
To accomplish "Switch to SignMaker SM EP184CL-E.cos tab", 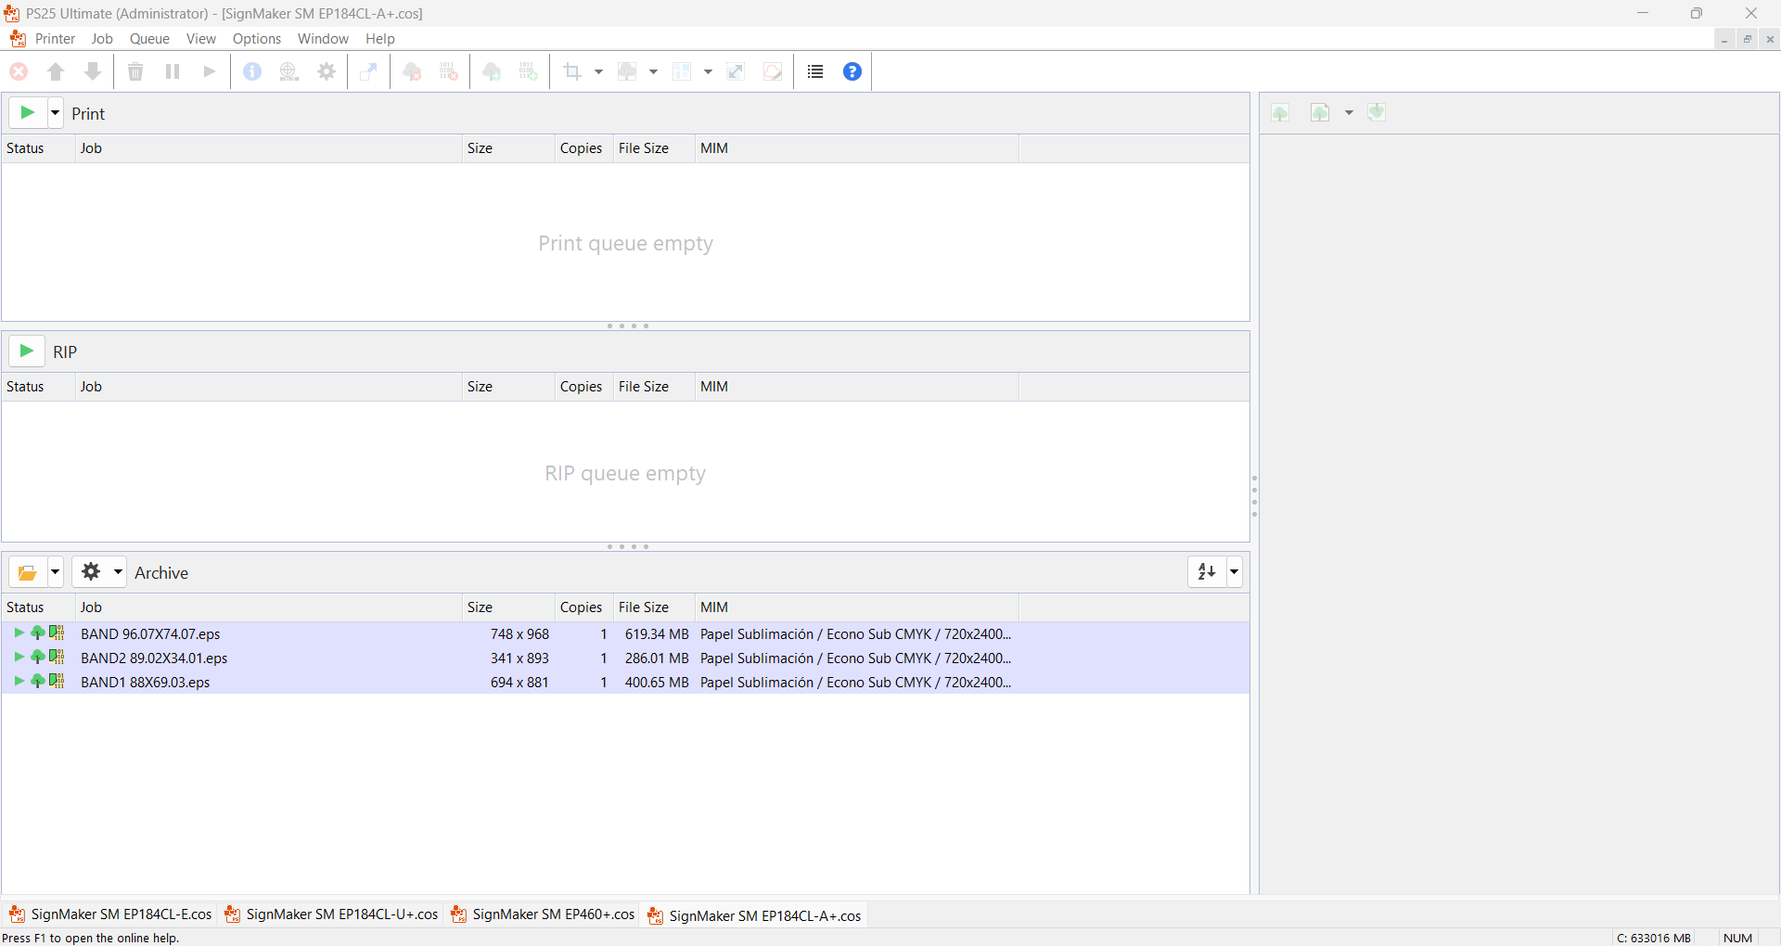I will tap(110, 914).
